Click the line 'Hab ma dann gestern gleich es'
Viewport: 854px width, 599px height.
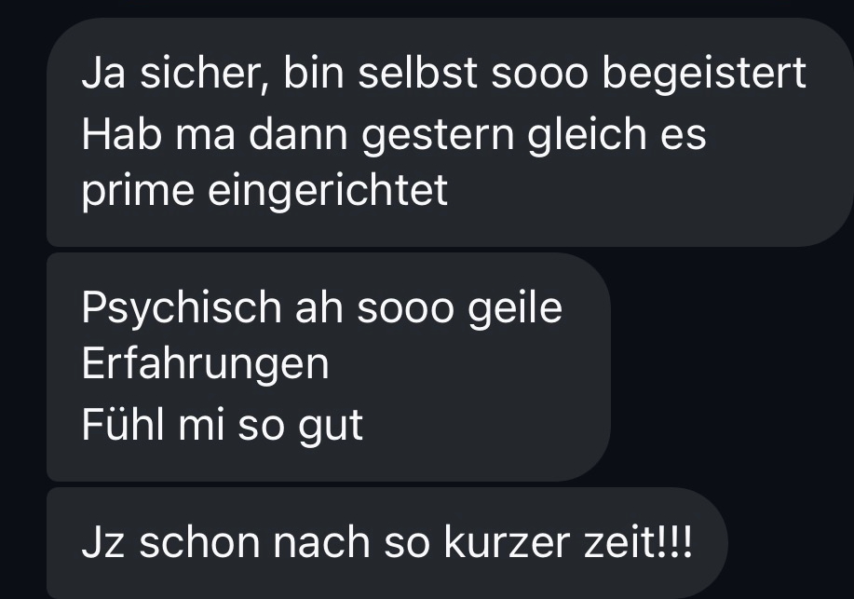(394, 134)
